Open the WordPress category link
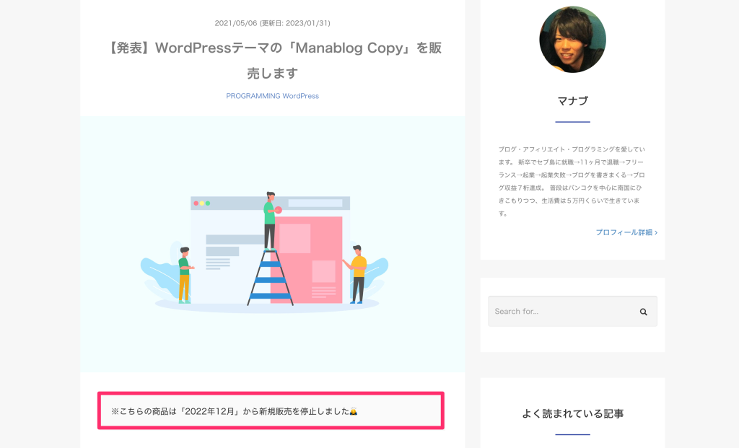Viewport: 739px width, 448px height. tap(302, 95)
